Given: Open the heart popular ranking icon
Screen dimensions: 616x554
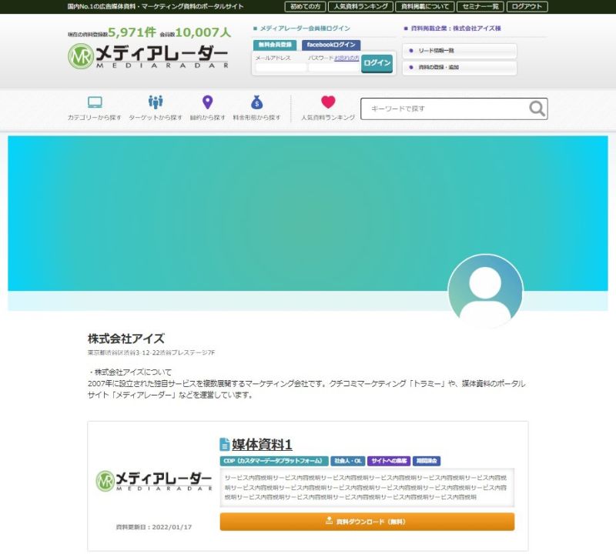Looking at the screenshot, I should point(328,102).
